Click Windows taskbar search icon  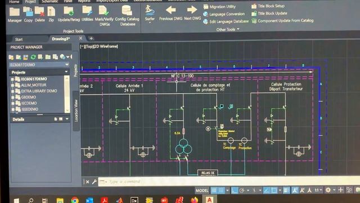31,201
